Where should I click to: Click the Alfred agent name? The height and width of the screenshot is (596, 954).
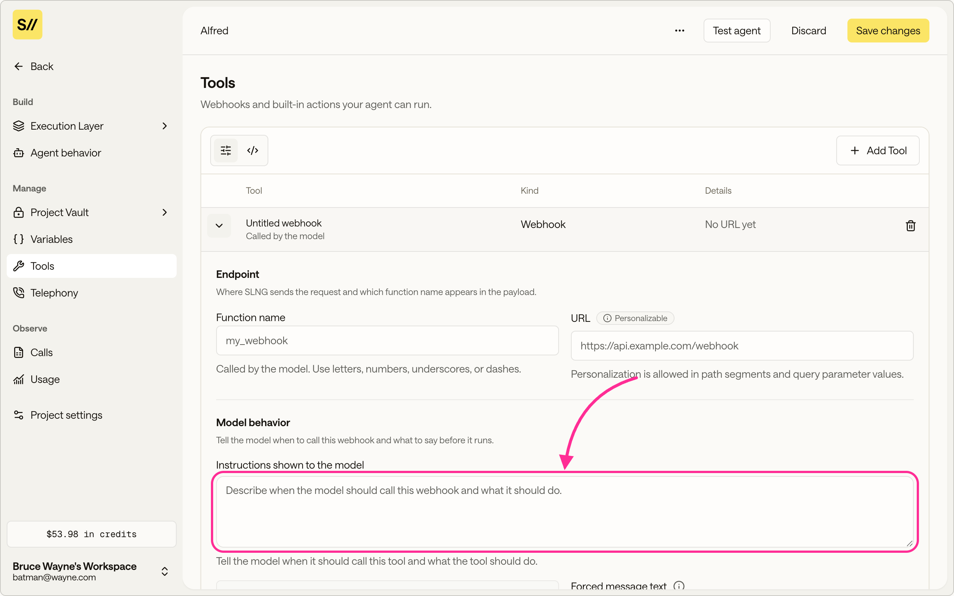[214, 30]
